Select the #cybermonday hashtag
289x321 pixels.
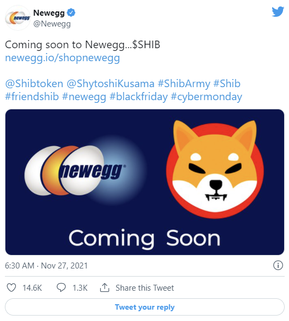207,97
